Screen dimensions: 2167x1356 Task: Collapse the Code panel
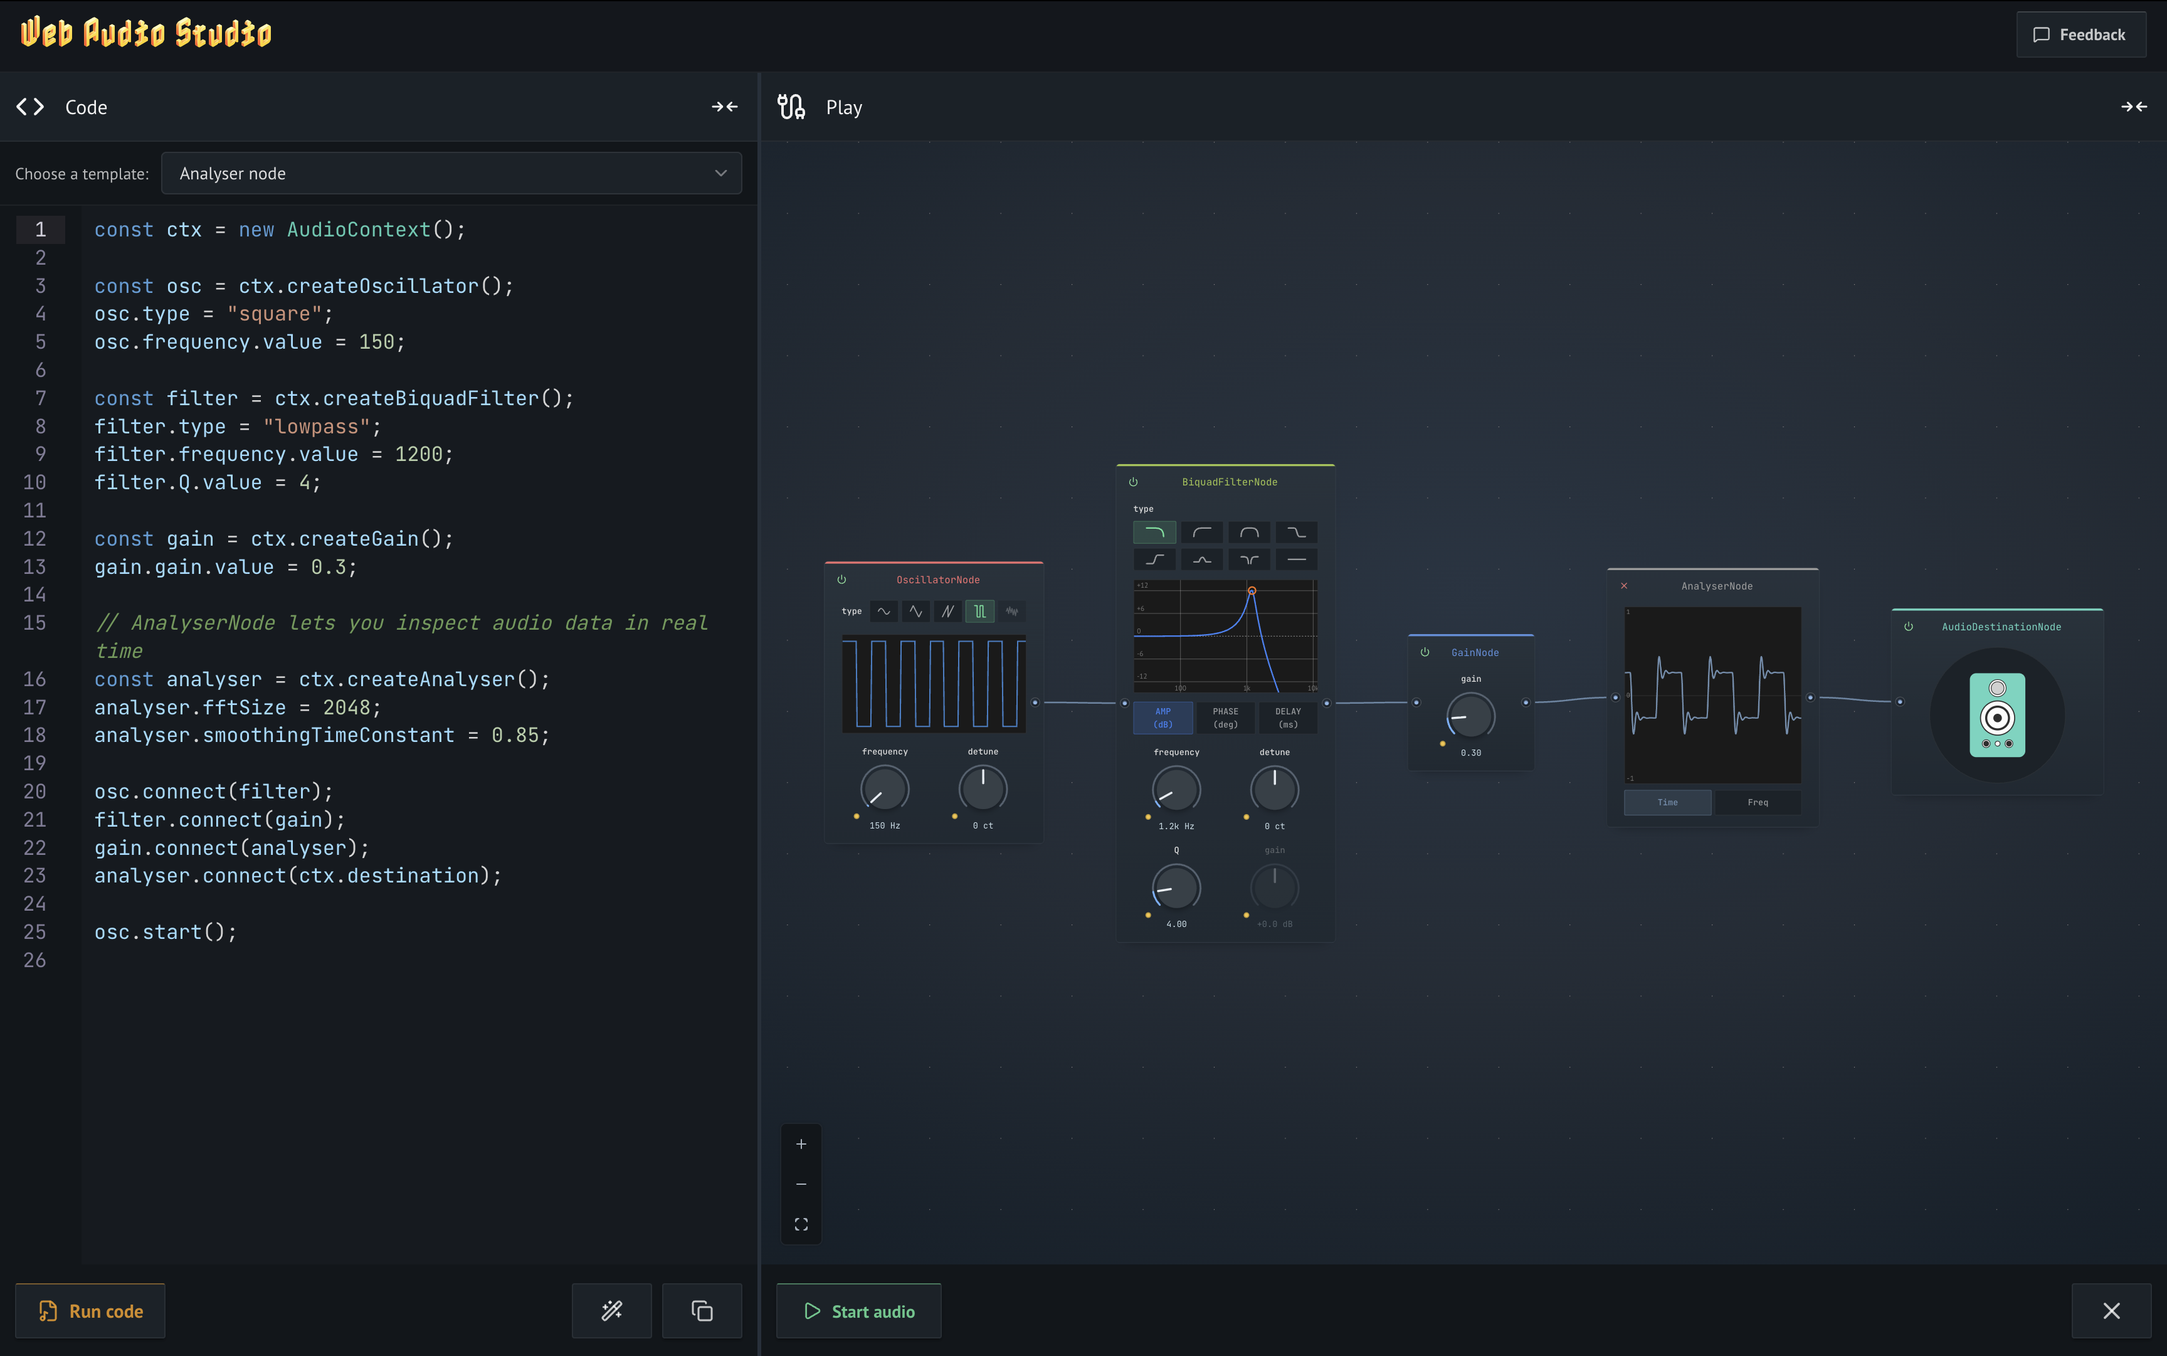pyautogui.click(x=724, y=107)
